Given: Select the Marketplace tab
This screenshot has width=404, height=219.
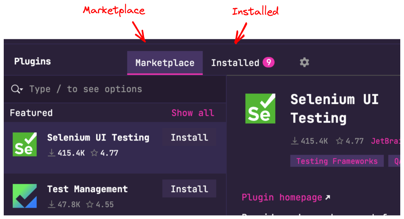Looking at the screenshot, I should tap(165, 63).
